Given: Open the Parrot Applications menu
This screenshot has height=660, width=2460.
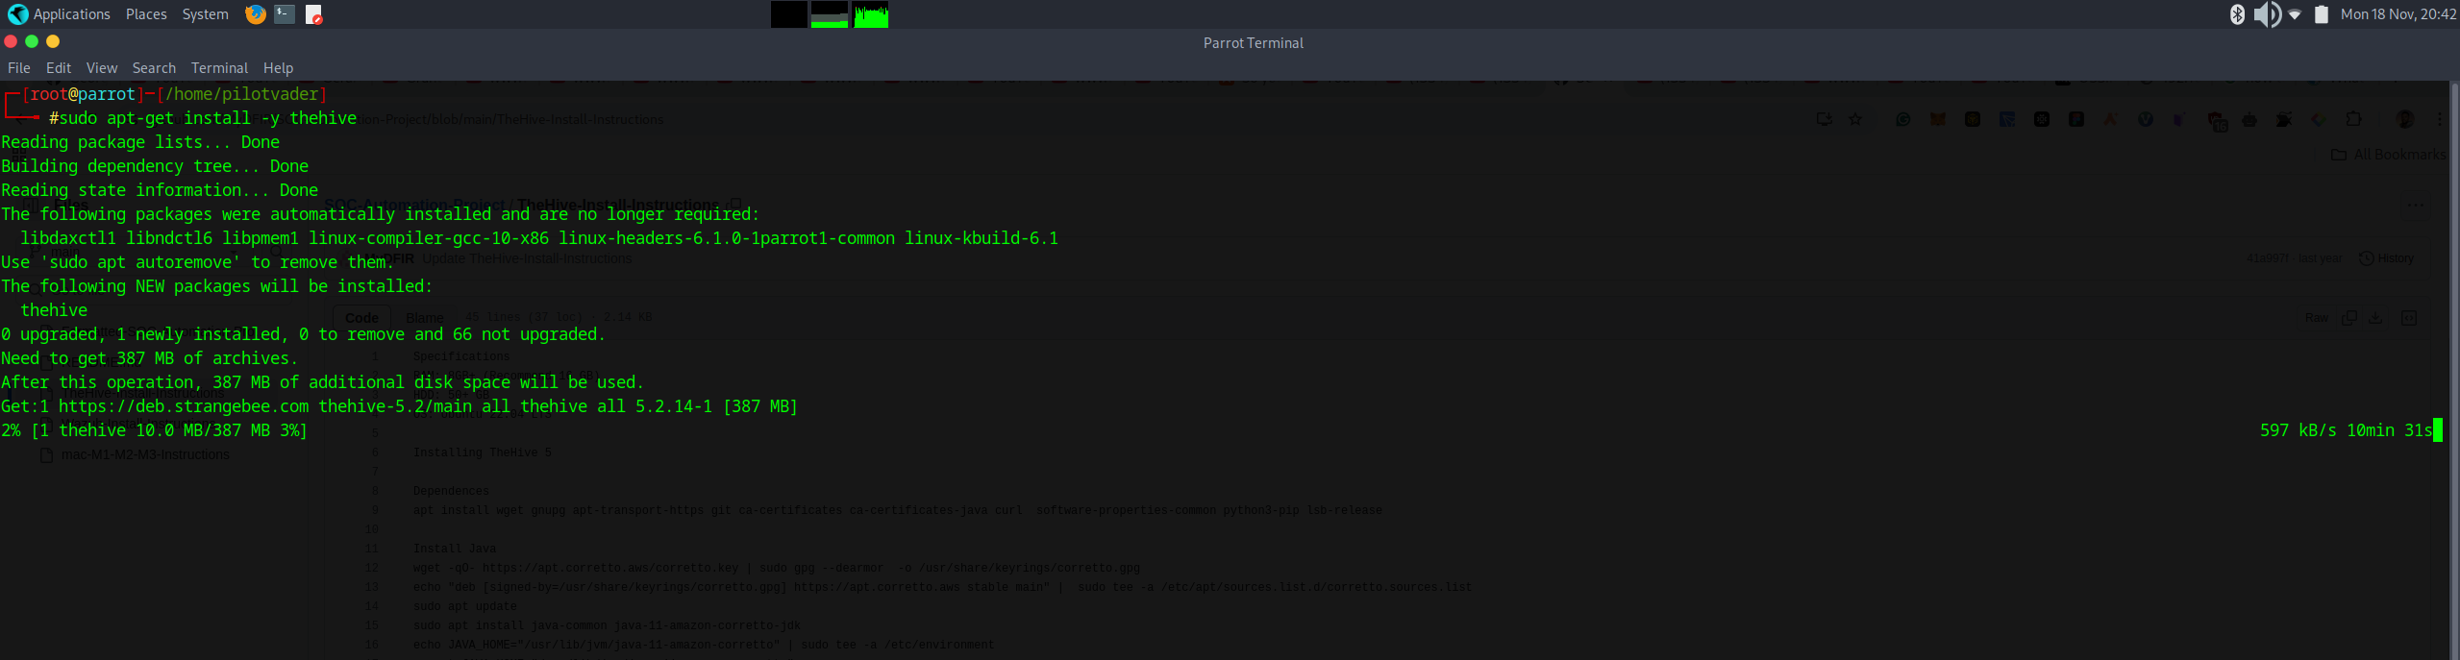Looking at the screenshot, I should pyautogui.click(x=60, y=14).
